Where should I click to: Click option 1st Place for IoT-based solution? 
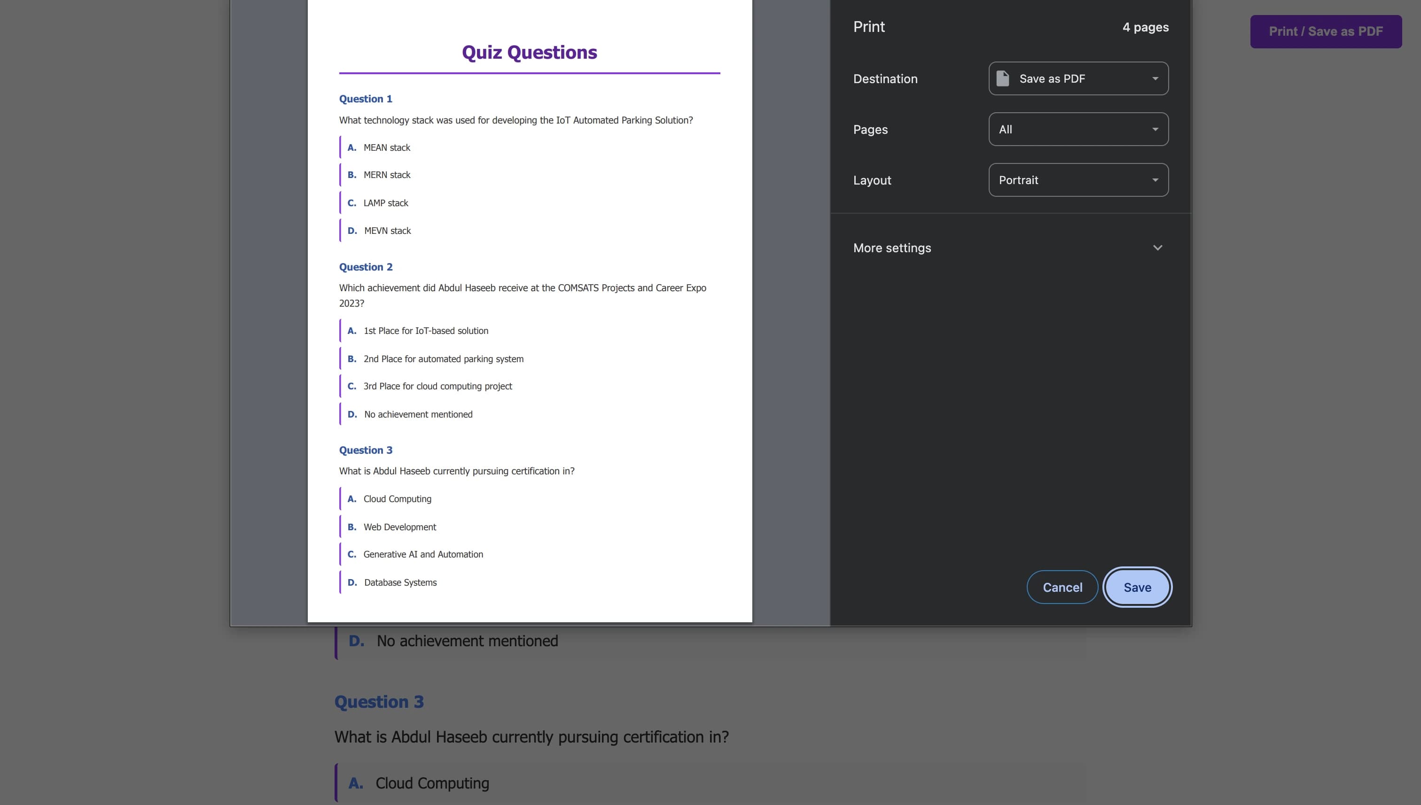coord(425,331)
